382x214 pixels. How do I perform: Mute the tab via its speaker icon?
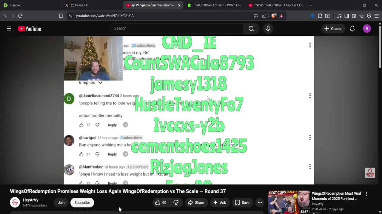pyautogui.click(x=133, y=5)
